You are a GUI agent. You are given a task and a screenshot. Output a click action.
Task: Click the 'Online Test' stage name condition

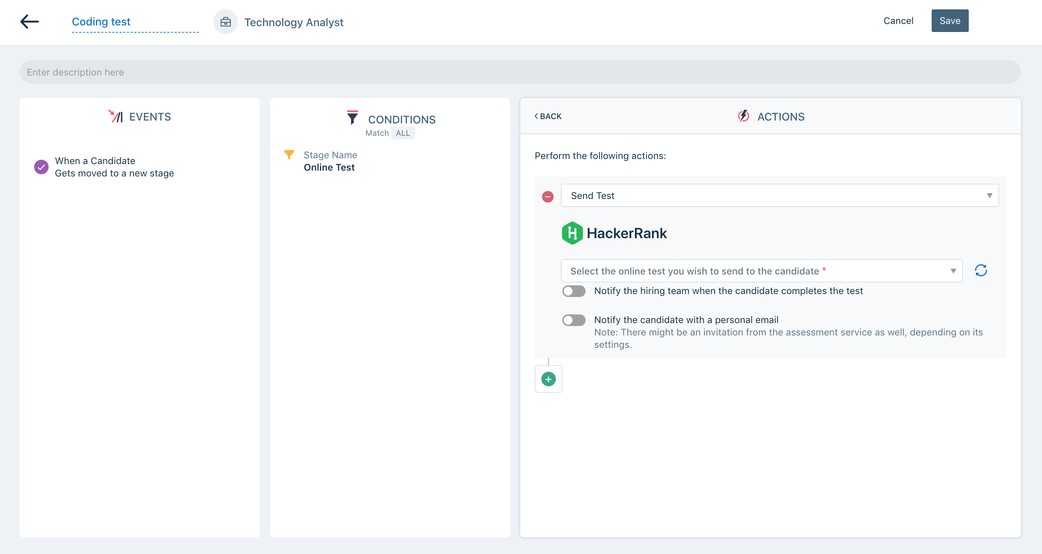point(329,167)
